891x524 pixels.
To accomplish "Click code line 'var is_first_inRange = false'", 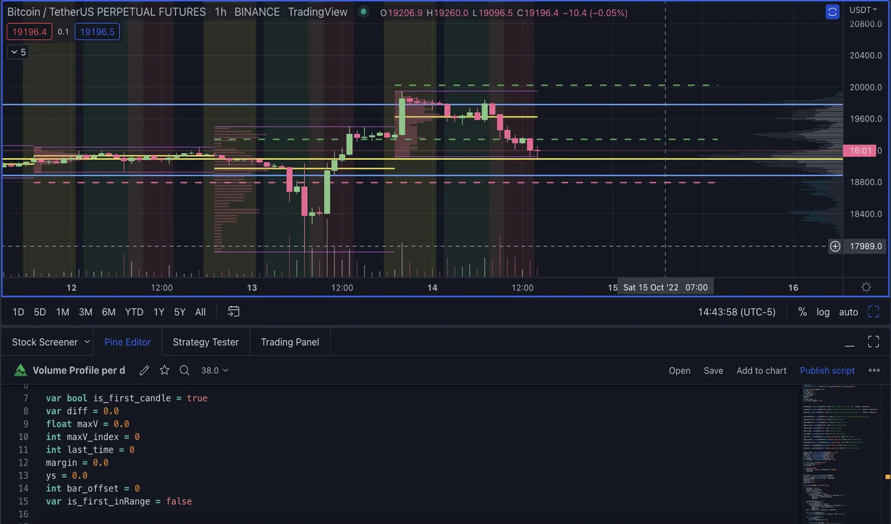I will (118, 501).
